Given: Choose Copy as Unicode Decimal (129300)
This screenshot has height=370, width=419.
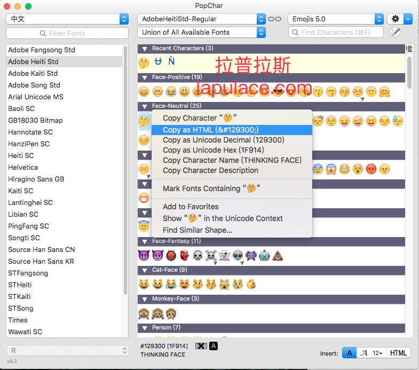Looking at the screenshot, I should 232,140.
